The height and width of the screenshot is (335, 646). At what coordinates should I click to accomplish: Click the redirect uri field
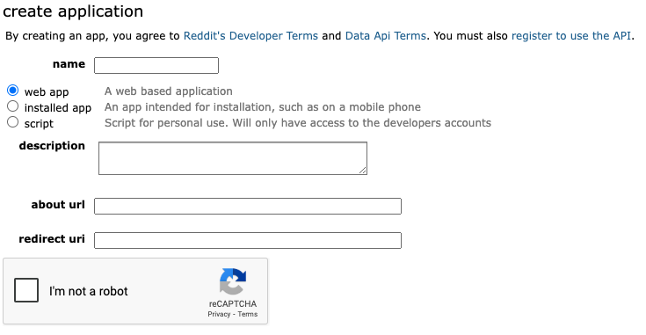pyautogui.click(x=248, y=240)
